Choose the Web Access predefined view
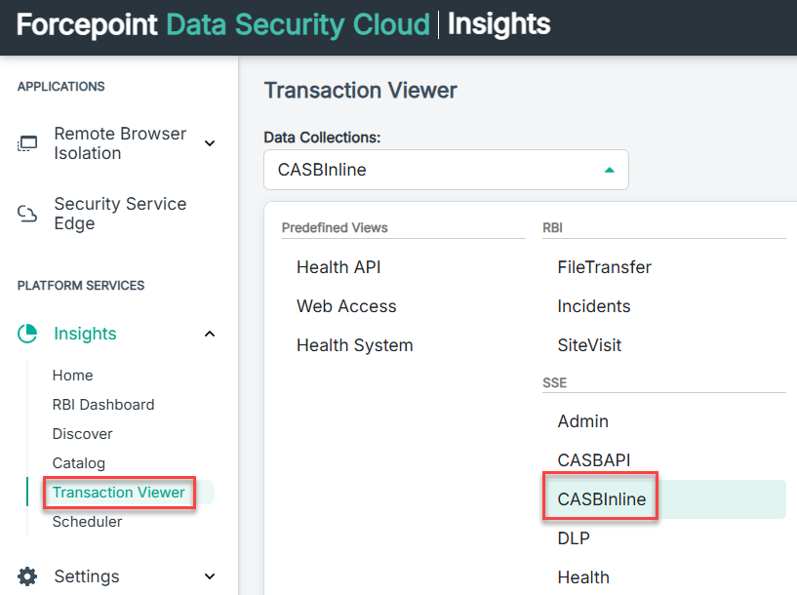797x595 pixels. pyautogui.click(x=346, y=306)
